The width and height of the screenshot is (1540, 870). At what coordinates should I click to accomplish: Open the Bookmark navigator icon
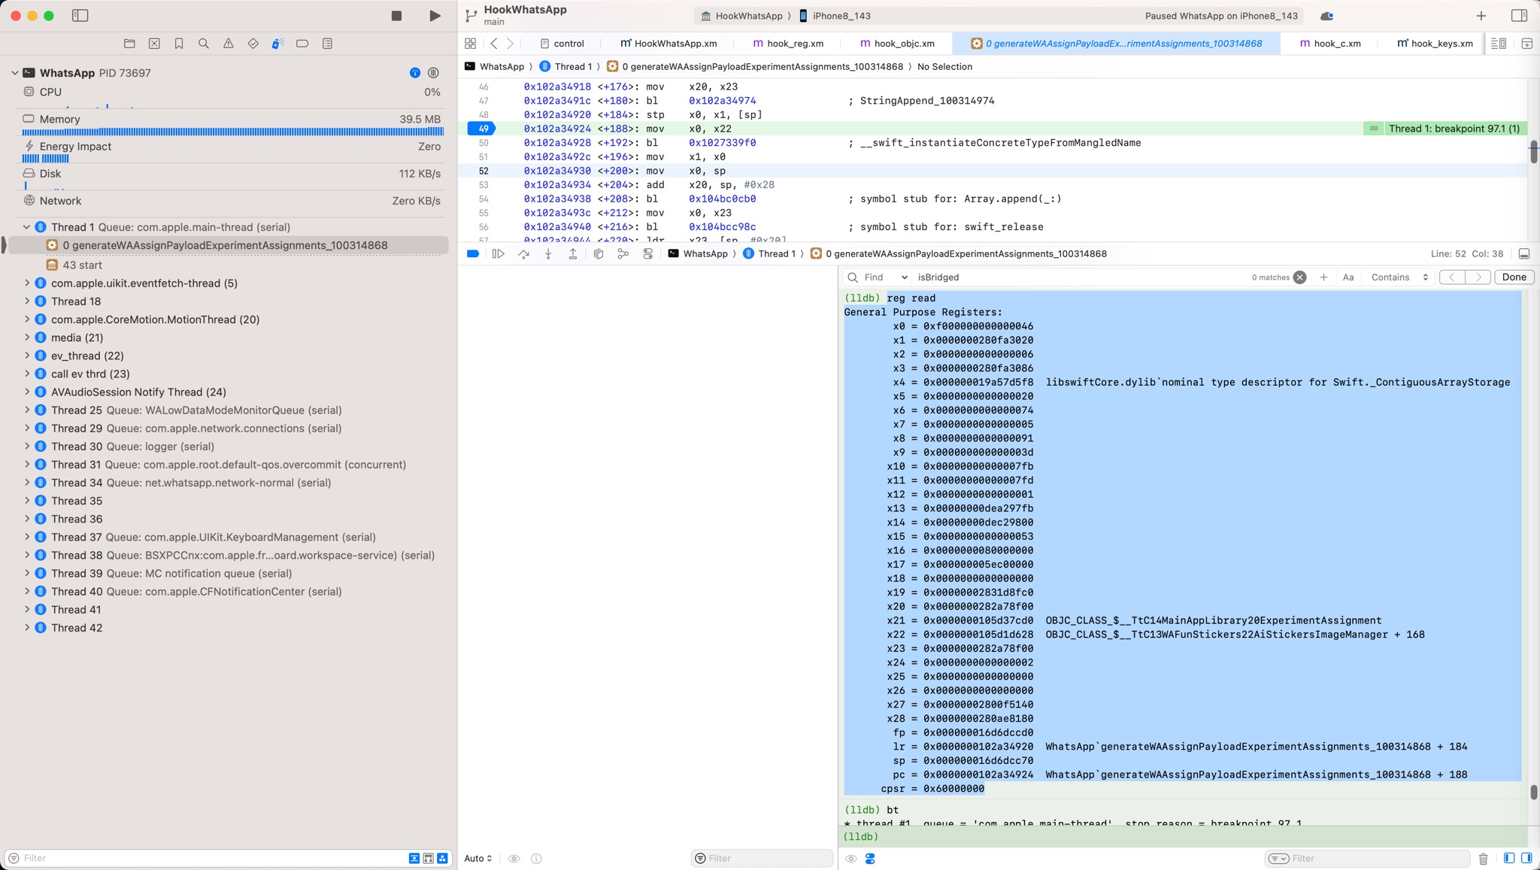pos(179,44)
